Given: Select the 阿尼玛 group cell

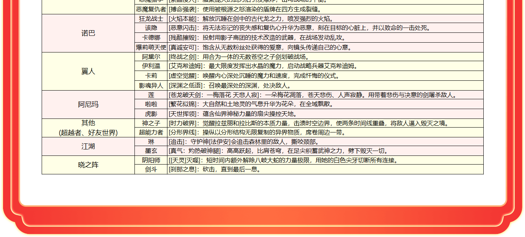Looking at the screenshot, I should 88,105.
